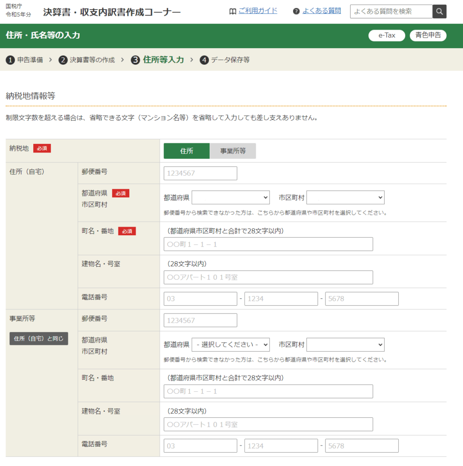Select 事業所等 as the tax payment place

point(233,151)
